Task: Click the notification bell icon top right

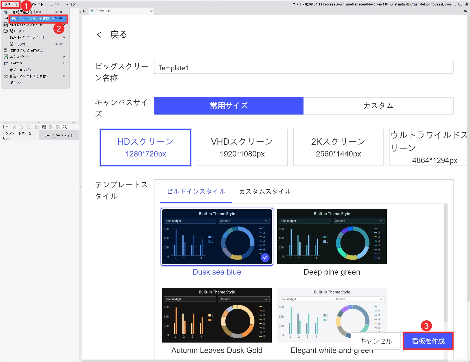Action: [x=467, y=4]
